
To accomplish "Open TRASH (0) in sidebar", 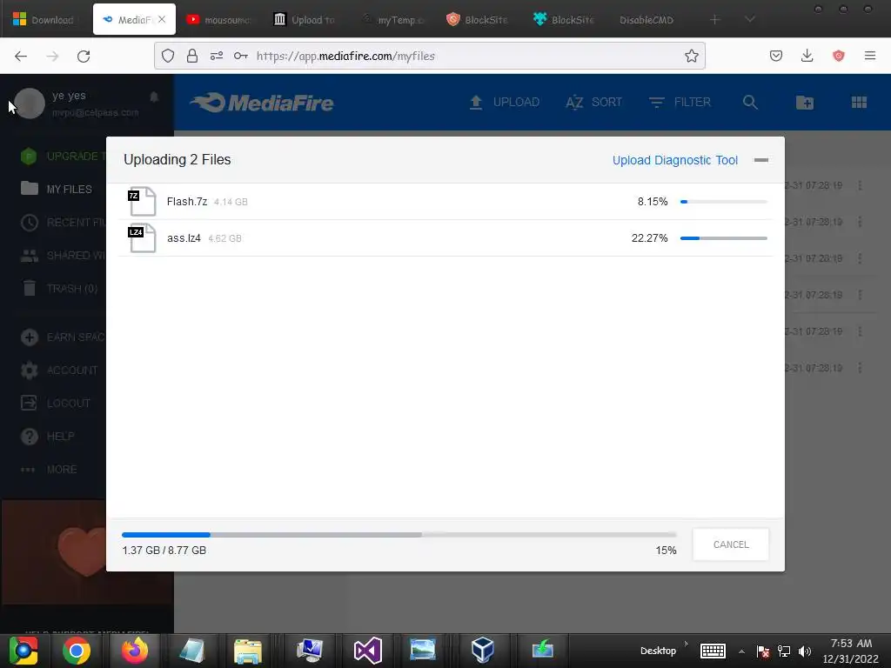I will 59,289.
